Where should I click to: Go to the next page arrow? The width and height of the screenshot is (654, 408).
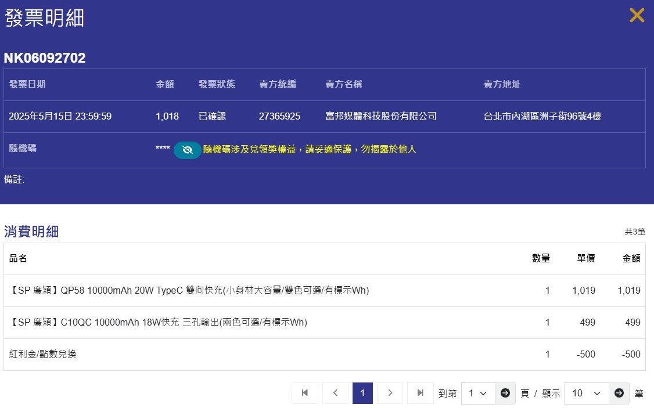tap(390, 393)
